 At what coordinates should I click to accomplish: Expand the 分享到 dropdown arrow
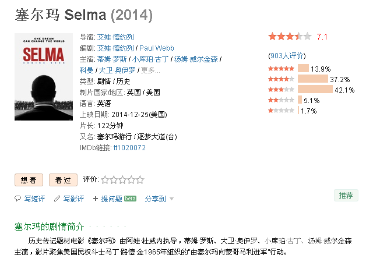[x=171, y=199]
